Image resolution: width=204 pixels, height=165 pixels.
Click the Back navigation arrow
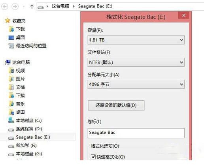tap(5, 6)
